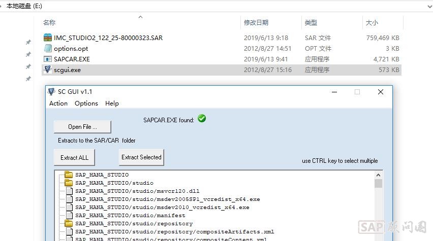This screenshot has height=241, width=433.
Task: Select the scgui.exe file icon
Action: pos(48,70)
